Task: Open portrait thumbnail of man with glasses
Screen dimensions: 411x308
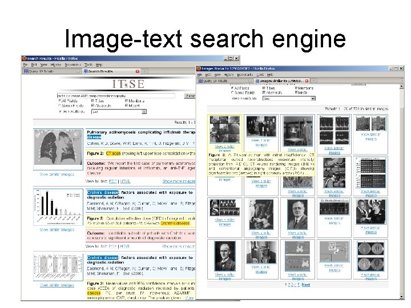Action: (x=297, y=214)
